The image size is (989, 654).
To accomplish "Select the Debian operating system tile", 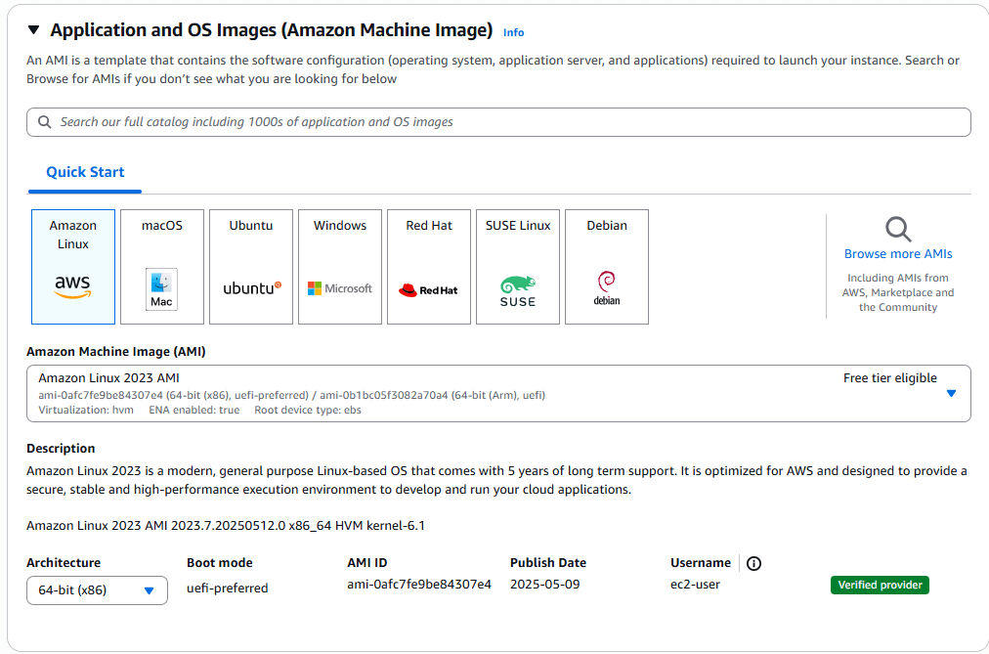I will point(606,266).
